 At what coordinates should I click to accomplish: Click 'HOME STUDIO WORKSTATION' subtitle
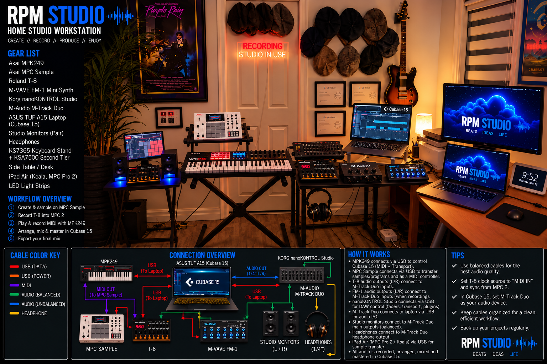(x=54, y=31)
